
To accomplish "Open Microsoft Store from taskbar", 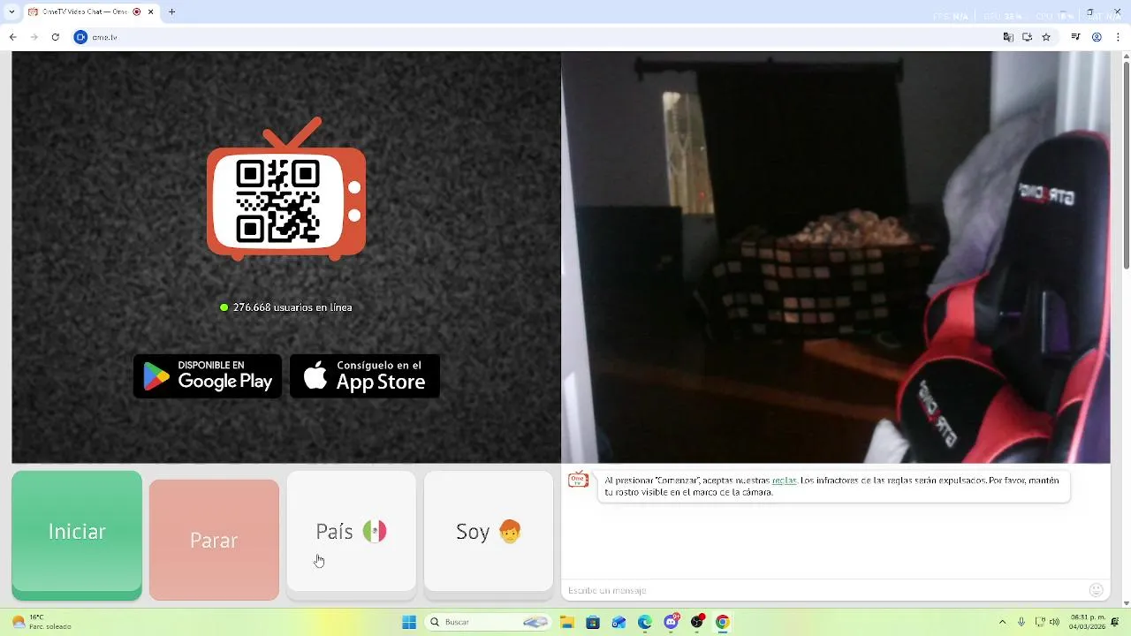I will coord(593,622).
